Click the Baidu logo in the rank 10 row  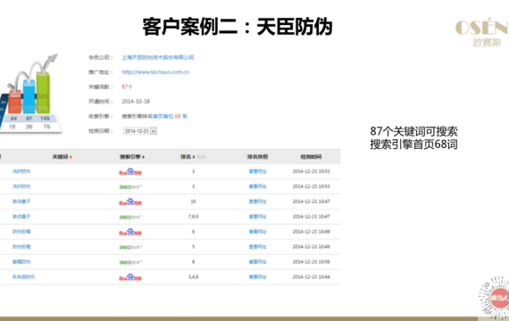click(x=130, y=202)
